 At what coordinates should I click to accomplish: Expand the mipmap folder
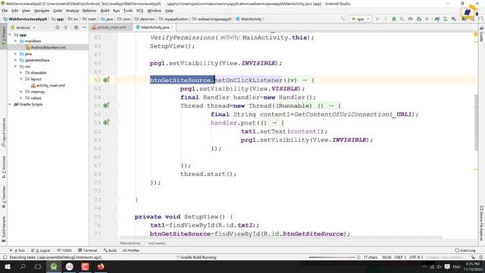point(21,92)
